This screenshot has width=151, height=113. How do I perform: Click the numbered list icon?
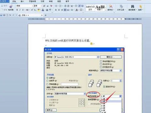60,6
